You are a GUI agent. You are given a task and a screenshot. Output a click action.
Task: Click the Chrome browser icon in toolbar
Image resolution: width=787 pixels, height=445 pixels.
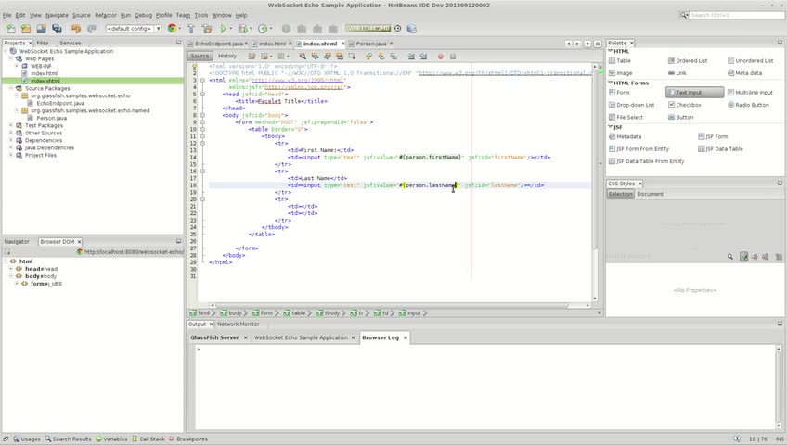point(172,29)
